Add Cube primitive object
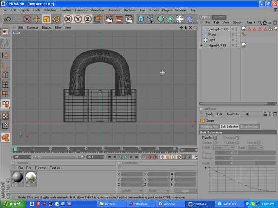This screenshot has width=278, height=208. coord(141,19)
